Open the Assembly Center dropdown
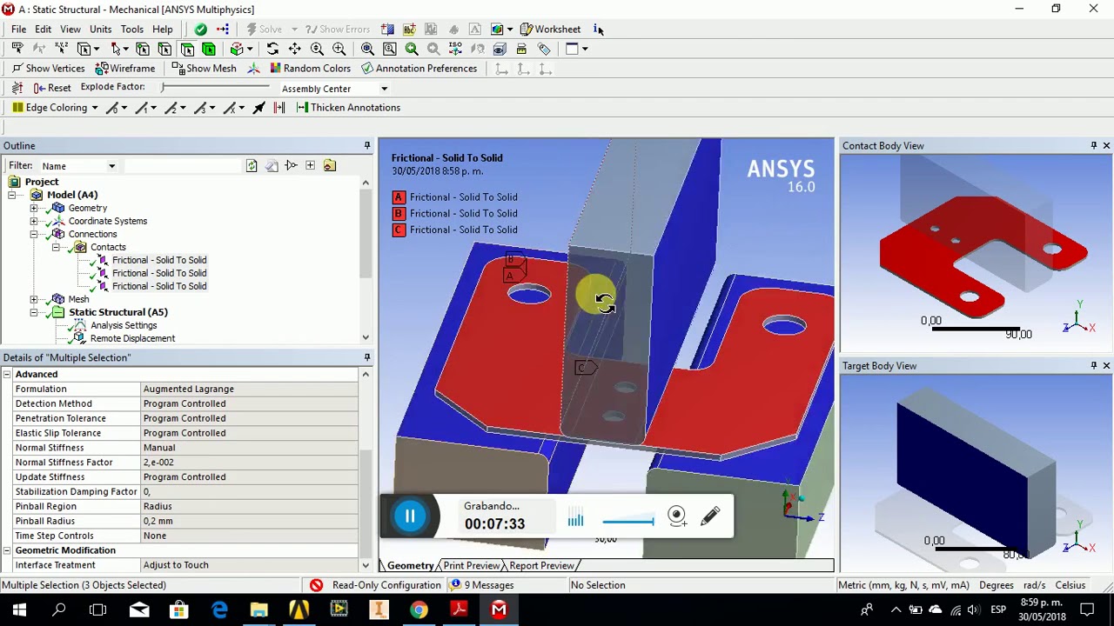 pos(384,89)
